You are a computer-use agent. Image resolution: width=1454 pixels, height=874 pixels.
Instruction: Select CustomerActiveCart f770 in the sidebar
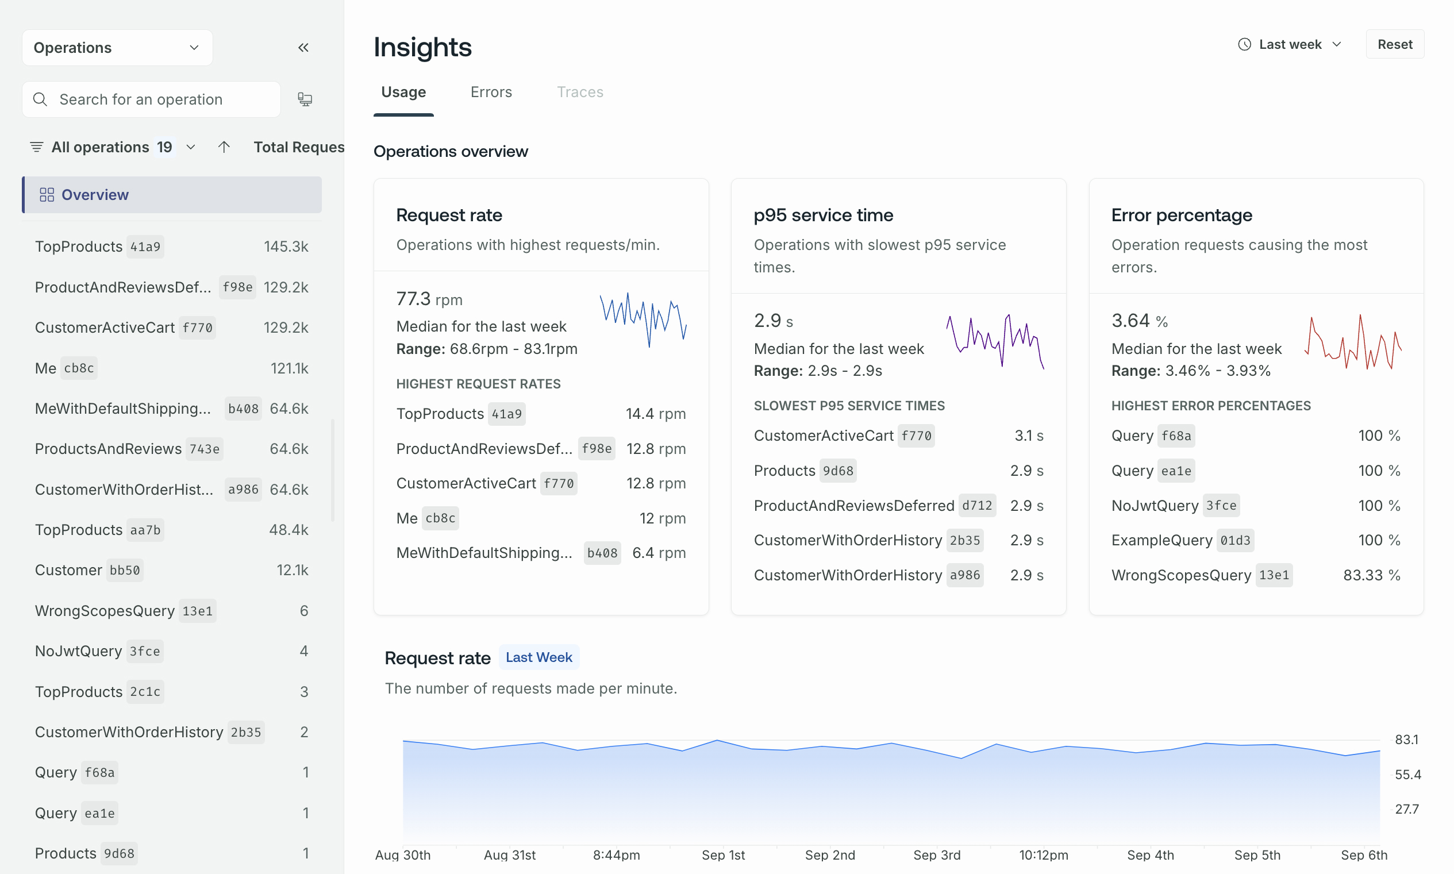(172, 328)
